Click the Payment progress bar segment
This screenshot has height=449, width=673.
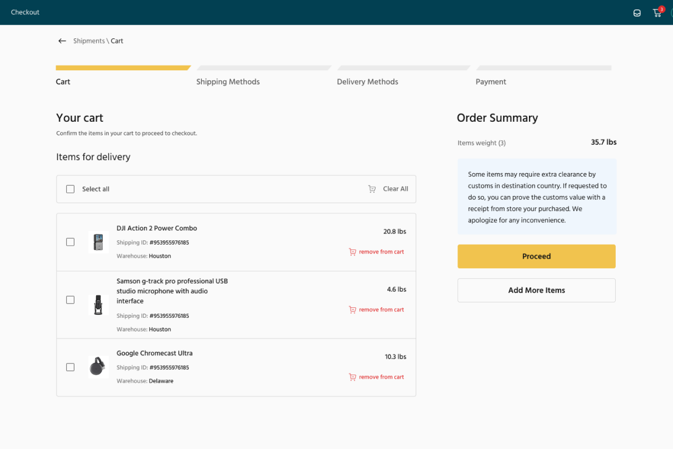(x=544, y=68)
